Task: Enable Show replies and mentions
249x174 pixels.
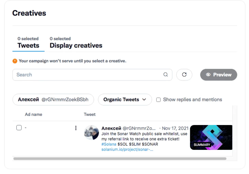Action: point(158,100)
